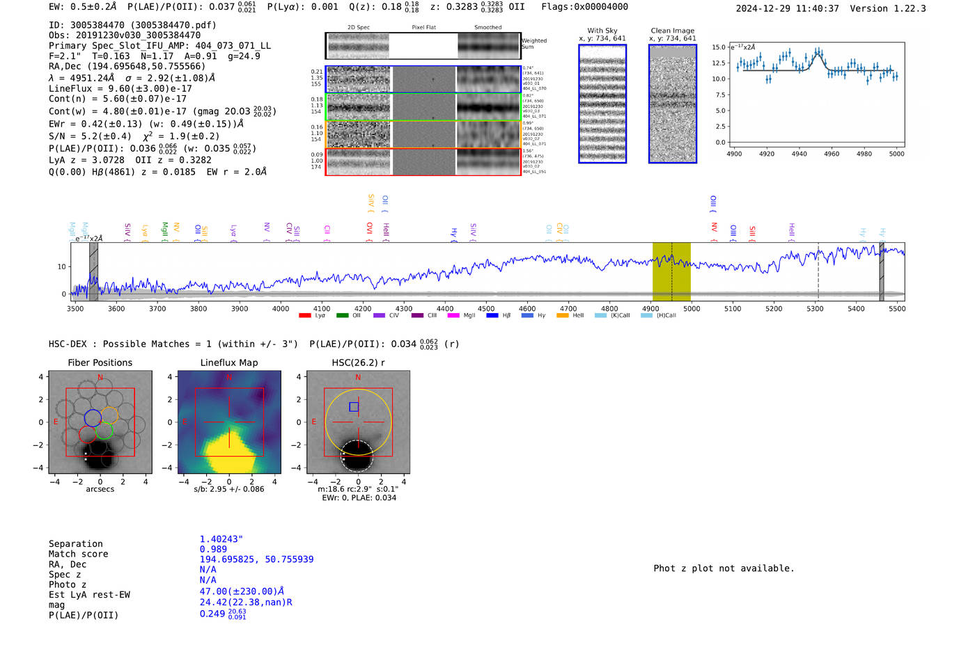Open the Lineflux Map panel
Viewport: 975px width, 663px height.
tap(229, 422)
